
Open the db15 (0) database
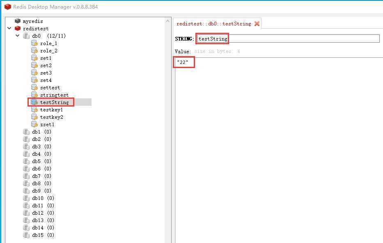[43, 235]
